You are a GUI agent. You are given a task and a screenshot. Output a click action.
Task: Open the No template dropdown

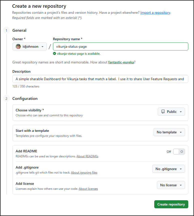(169, 132)
